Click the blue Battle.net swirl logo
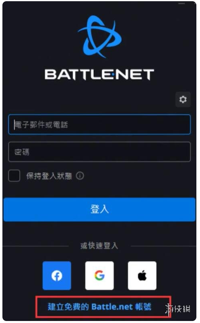This screenshot has width=200, height=323. 100,37
